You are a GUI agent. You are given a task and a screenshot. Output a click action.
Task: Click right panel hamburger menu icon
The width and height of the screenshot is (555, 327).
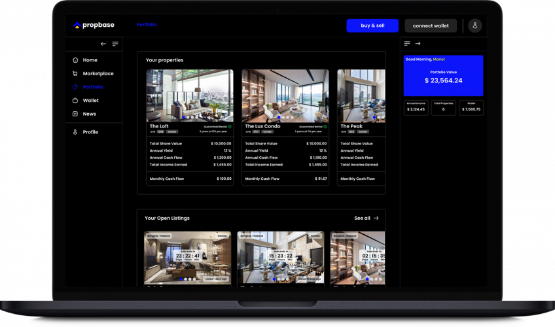[x=407, y=43]
